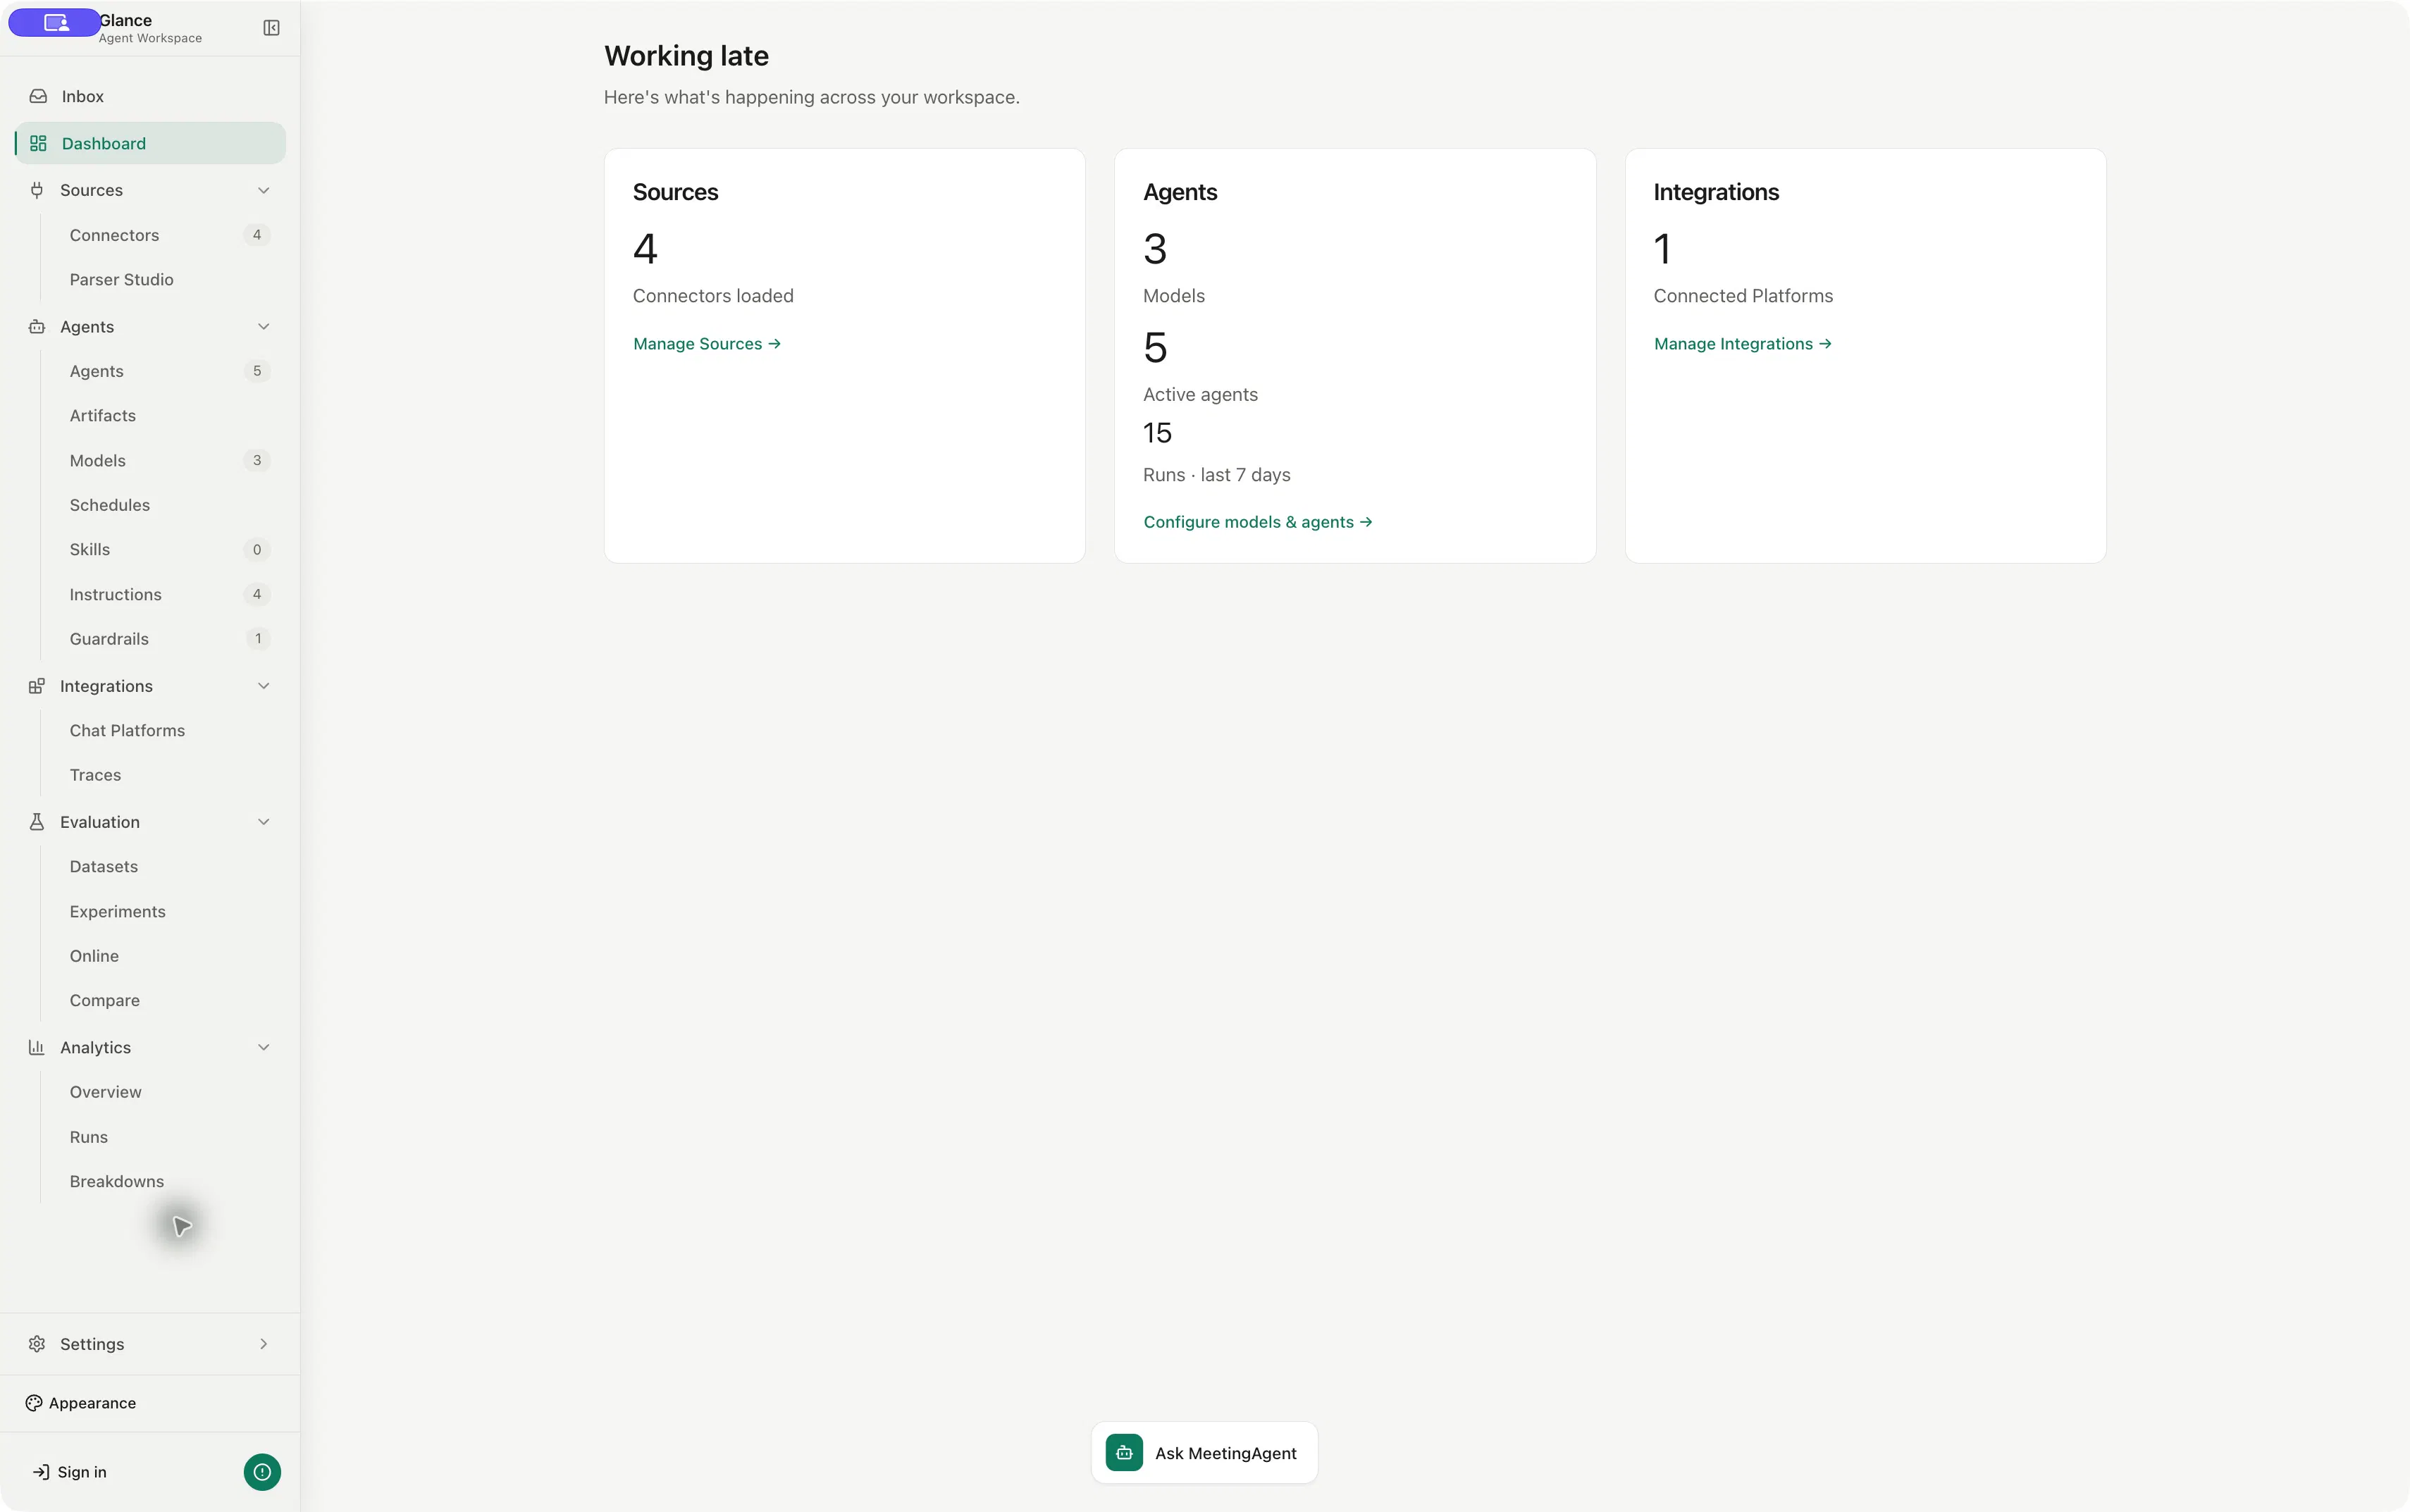Click the Appearance button
This screenshot has width=2410, height=1512.
81,1403
